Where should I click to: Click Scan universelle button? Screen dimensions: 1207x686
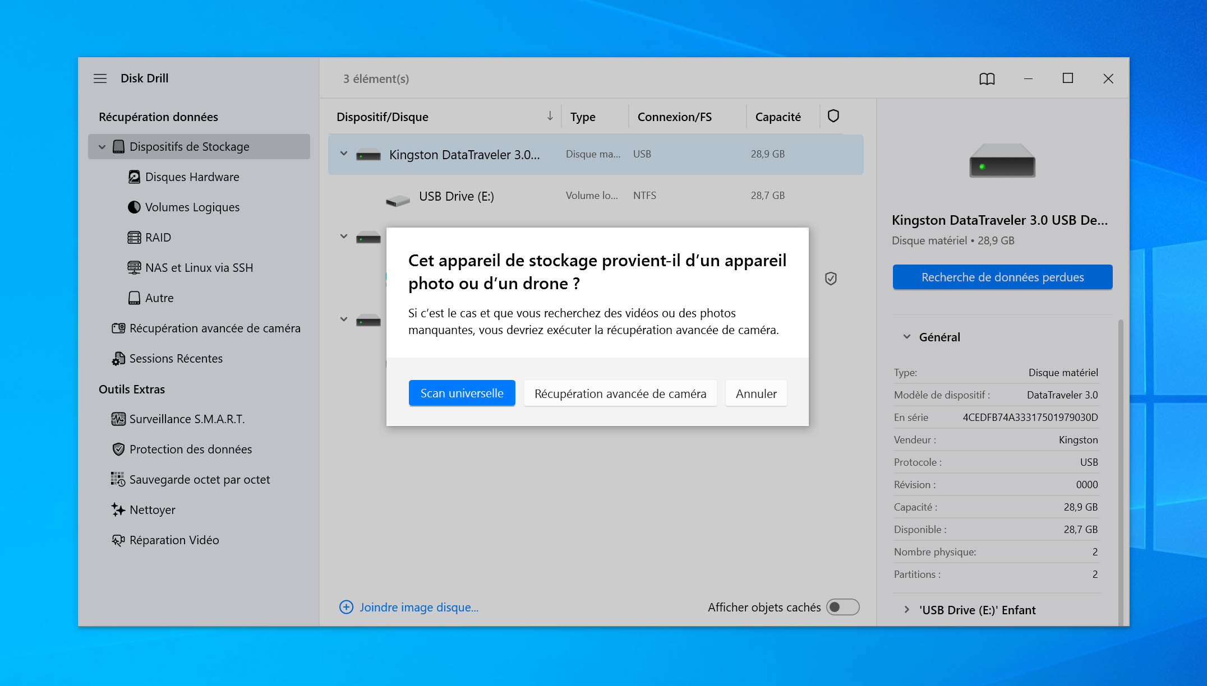coord(462,393)
